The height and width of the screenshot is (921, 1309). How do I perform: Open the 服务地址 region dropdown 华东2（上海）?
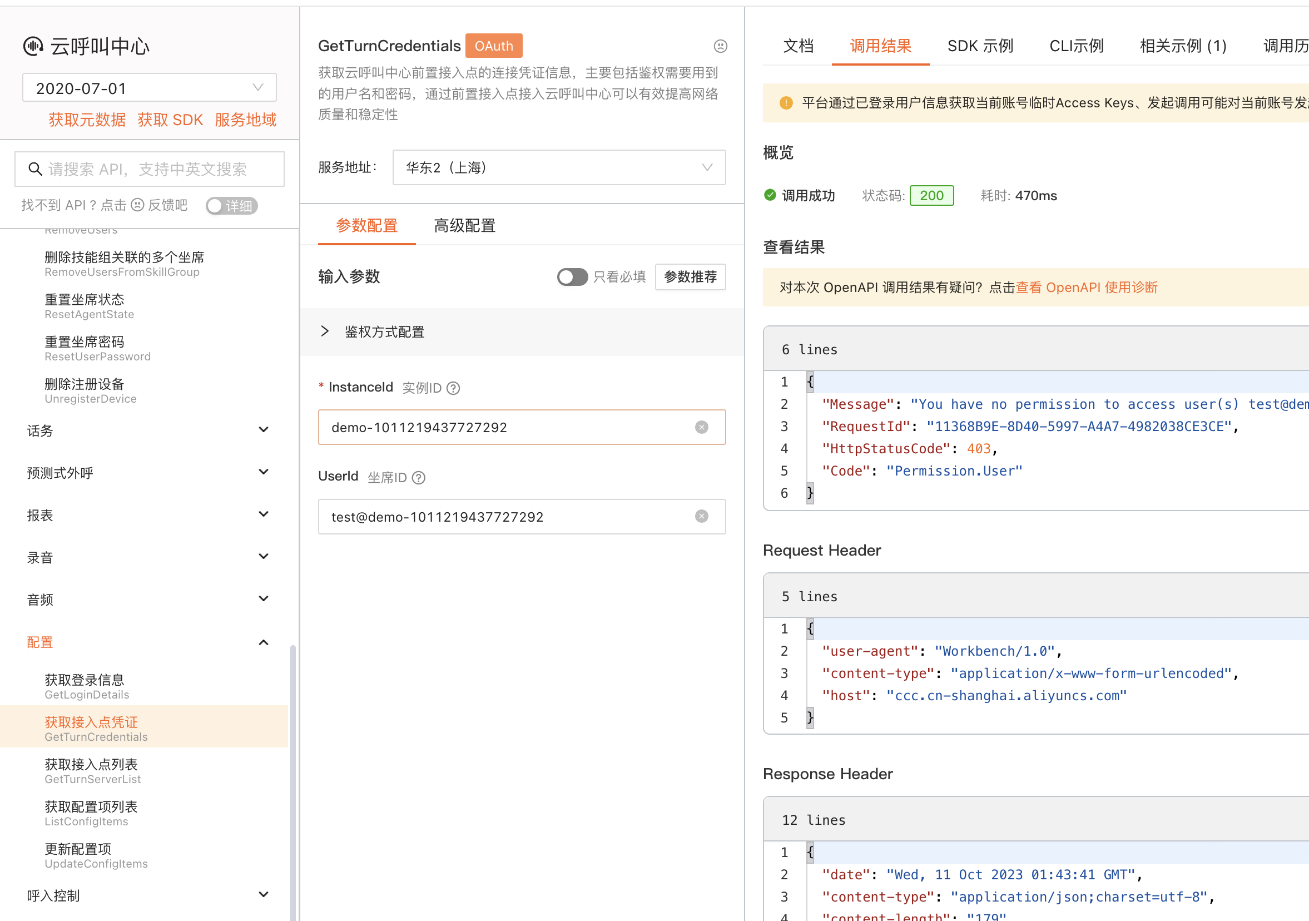click(559, 167)
